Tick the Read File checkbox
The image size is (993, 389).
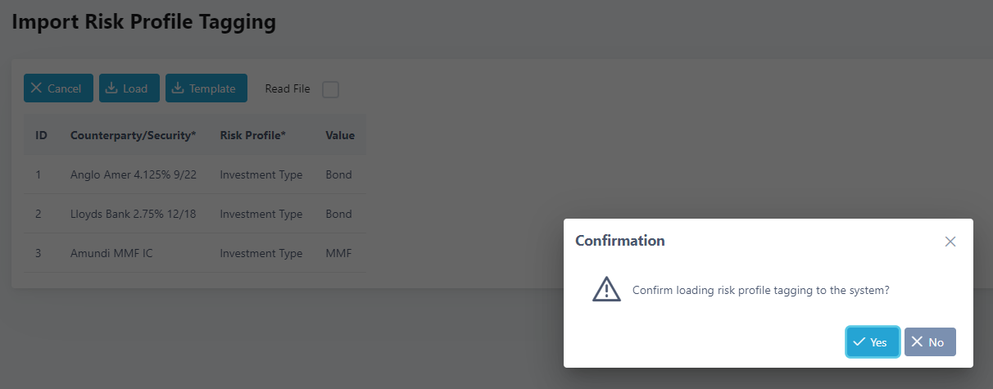330,89
